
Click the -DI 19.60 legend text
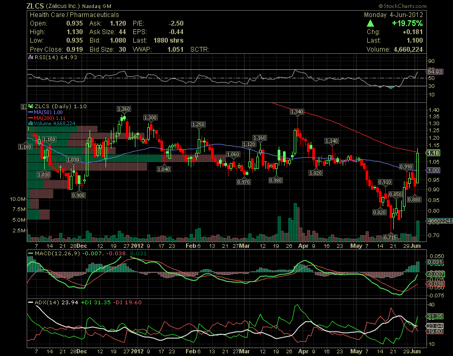pos(127,303)
